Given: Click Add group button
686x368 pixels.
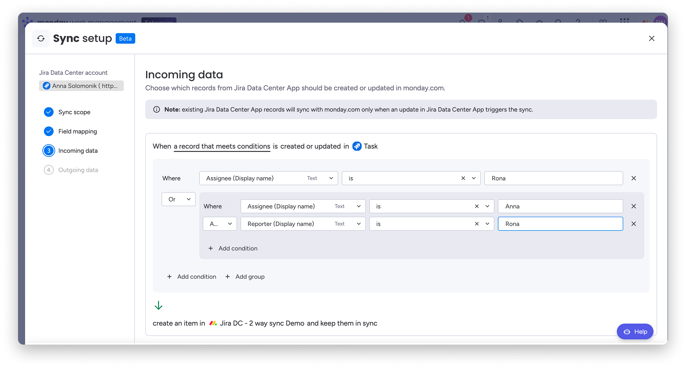Looking at the screenshot, I should click(x=245, y=277).
